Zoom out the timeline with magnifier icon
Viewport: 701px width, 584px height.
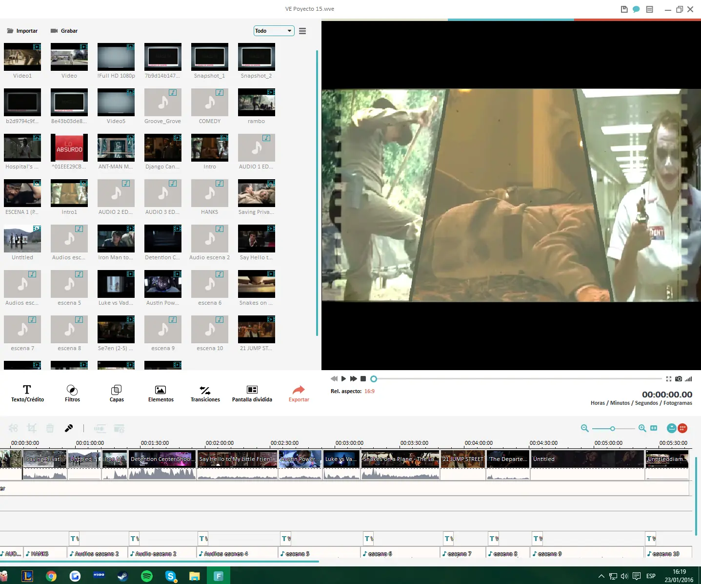pyautogui.click(x=585, y=428)
